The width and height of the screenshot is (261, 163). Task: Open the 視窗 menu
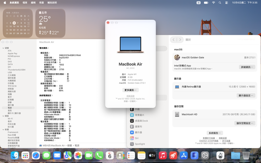pyautogui.click(x=42, y=3)
